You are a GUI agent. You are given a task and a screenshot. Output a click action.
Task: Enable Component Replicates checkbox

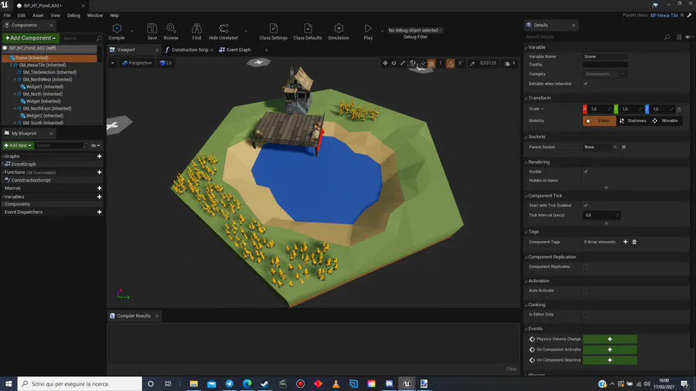tap(586, 267)
